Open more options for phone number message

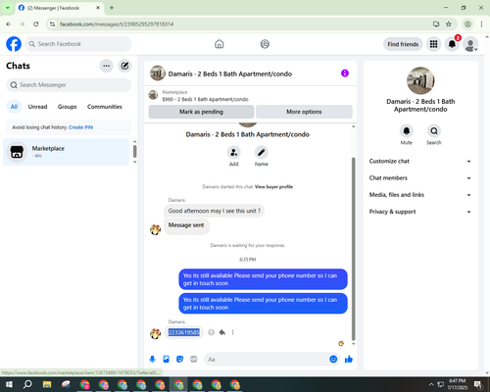coord(232,332)
